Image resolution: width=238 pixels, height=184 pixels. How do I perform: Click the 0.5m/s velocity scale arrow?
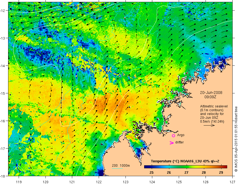click(x=209, y=125)
